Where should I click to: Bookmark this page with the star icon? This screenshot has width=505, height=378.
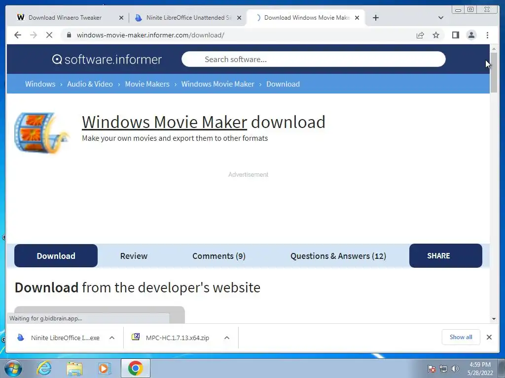[436, 35]
